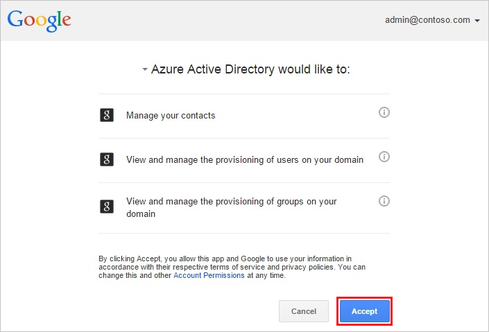Click the disclaimer paragraph starting 'By clicking Accept'

pyautogui.click(x=232, y=267)
